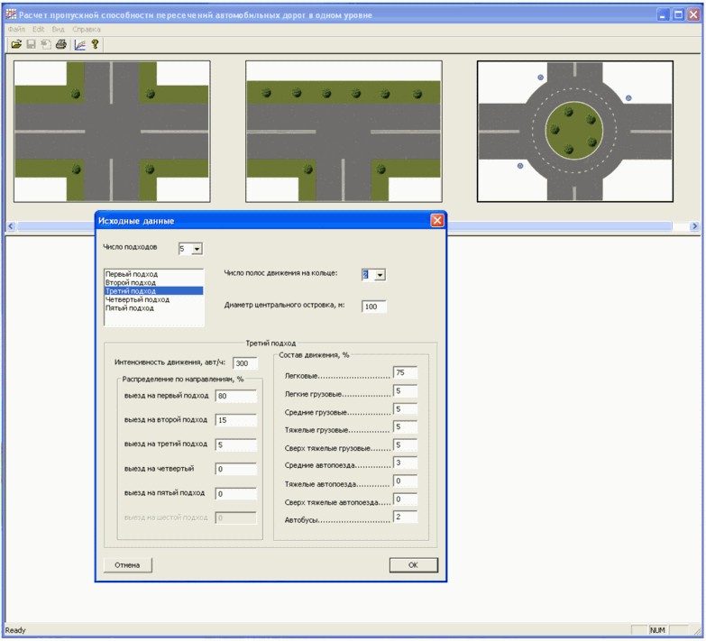This screenshot has height=641, width=706.
Task: Open the Файл menu
Action: click(x=16, y=29)
